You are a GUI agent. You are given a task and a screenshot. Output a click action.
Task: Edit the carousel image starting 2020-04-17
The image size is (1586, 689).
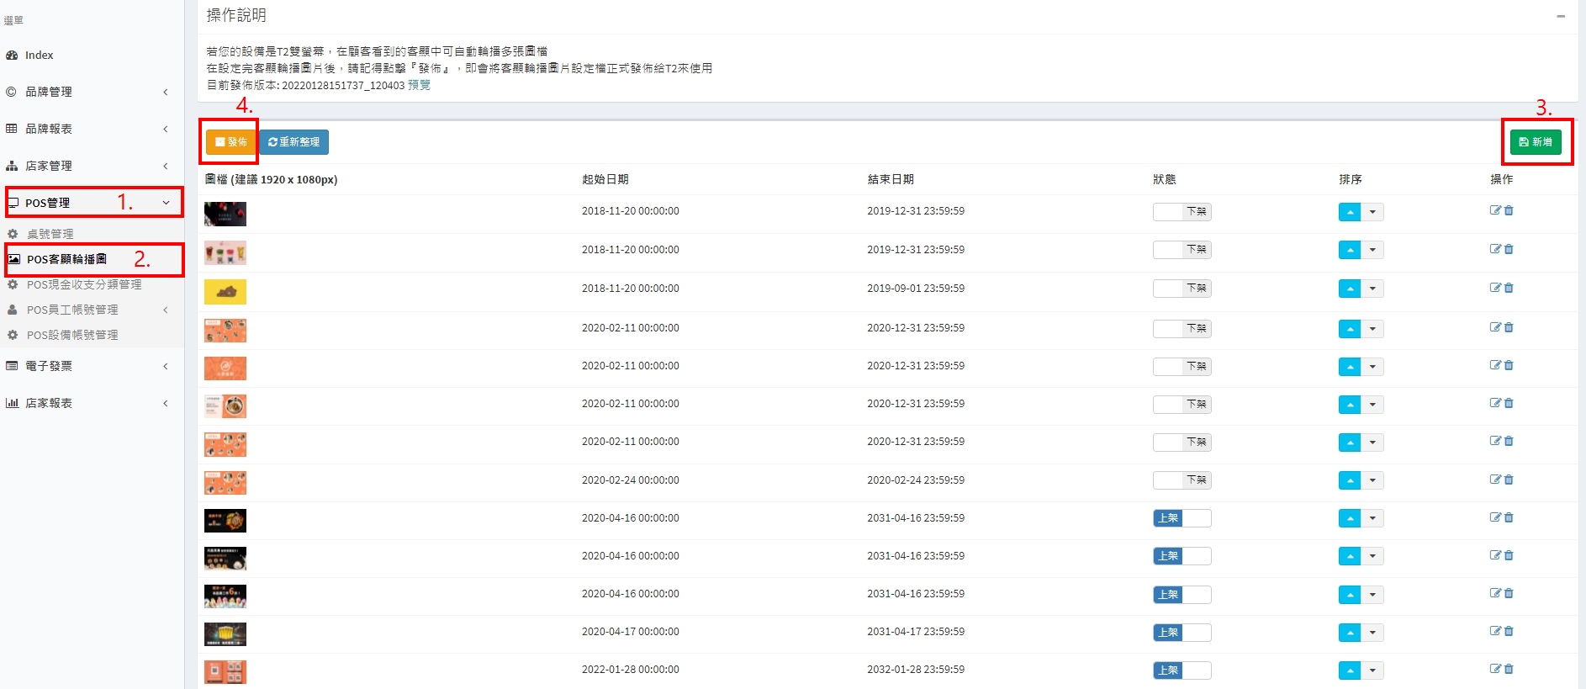coord(1494,631)
